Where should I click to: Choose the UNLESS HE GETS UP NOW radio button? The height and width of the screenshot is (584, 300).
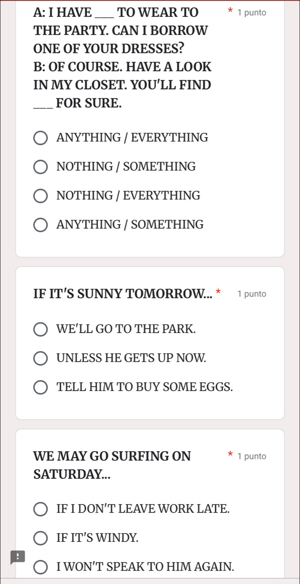tap(41, 358)
